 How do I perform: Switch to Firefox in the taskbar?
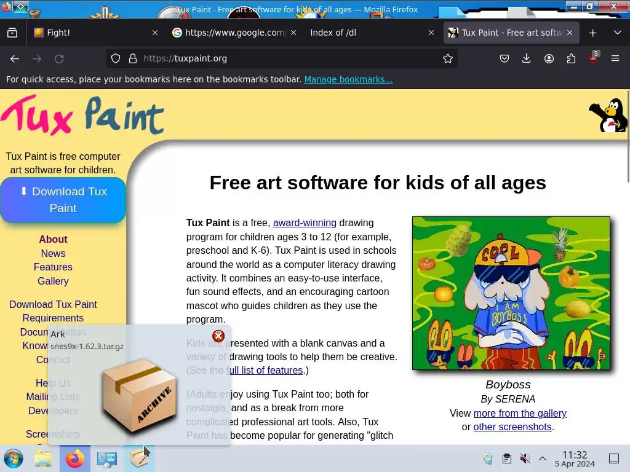74,458
